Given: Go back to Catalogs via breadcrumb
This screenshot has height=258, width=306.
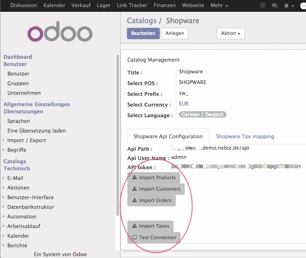Looking at the screenshot, I should (x=142, y=21).
